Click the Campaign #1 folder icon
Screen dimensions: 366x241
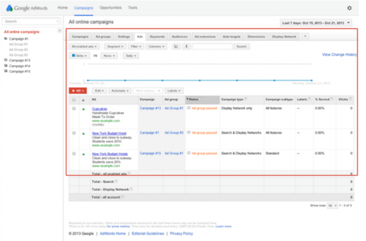point(6,39)
